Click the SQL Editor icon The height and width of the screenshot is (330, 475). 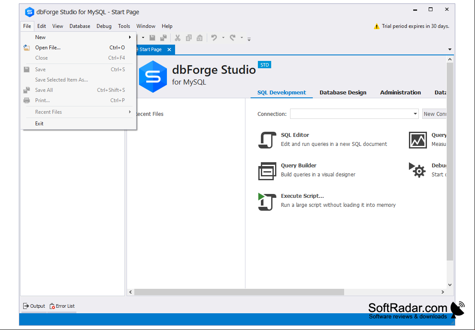(x=267, y=140)
